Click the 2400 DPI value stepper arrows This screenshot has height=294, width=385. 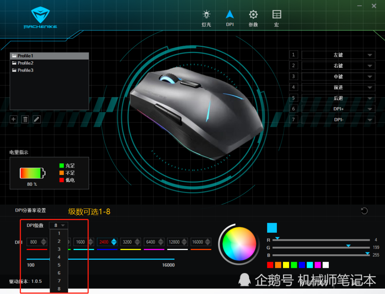tap(114, 242)
